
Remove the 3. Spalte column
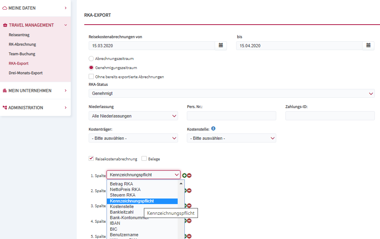pos(189,206)
